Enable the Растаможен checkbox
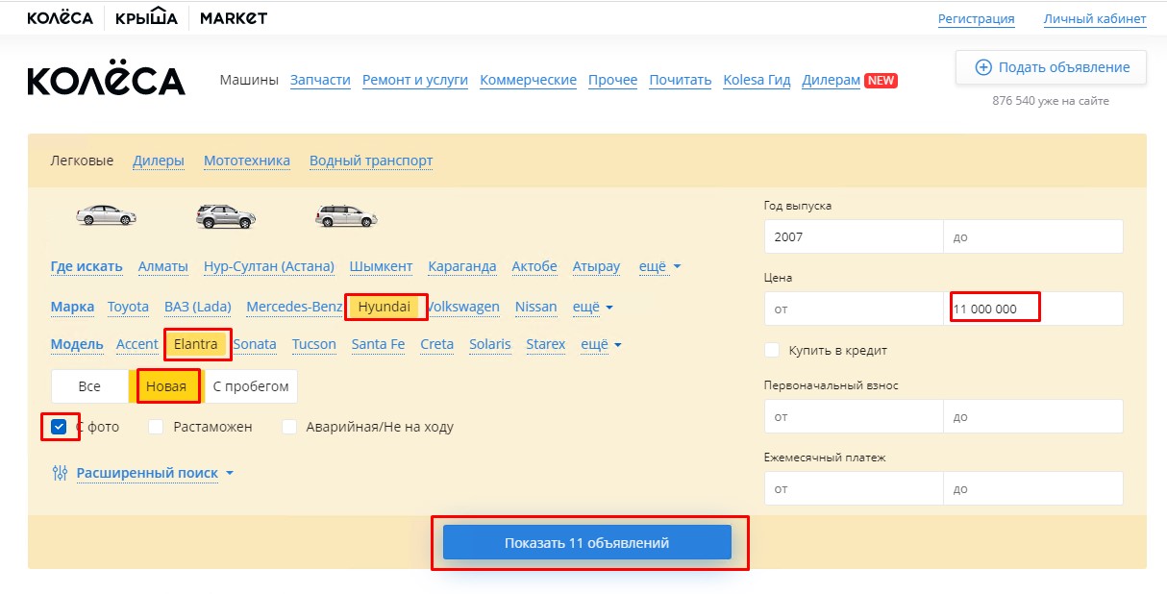 coord(156,427)
